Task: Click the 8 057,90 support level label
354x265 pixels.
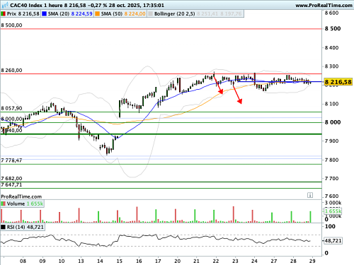Action: tap(11, 108)
